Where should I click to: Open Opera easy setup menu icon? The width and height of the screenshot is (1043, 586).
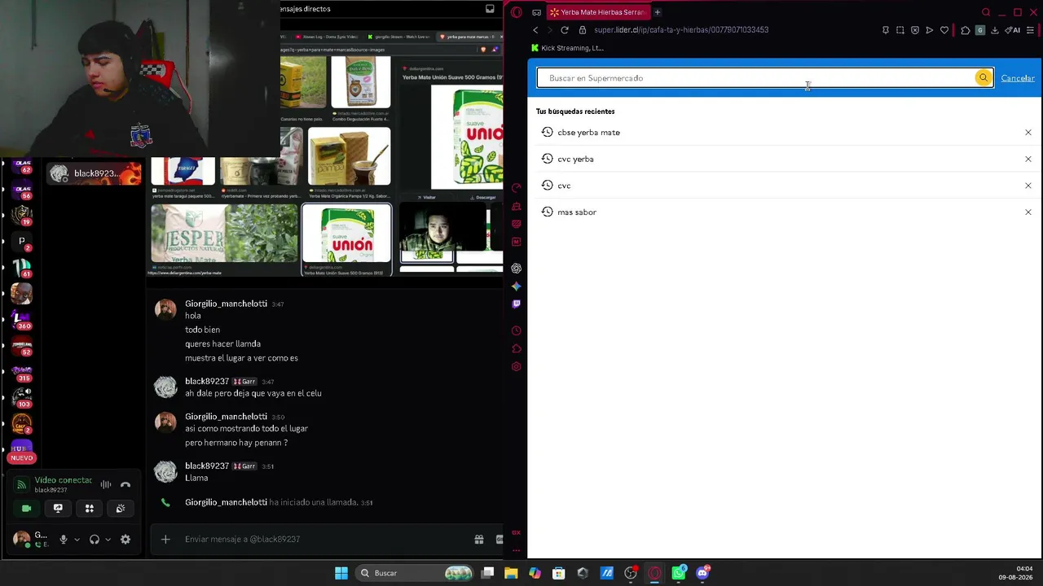pos(1031,30)
